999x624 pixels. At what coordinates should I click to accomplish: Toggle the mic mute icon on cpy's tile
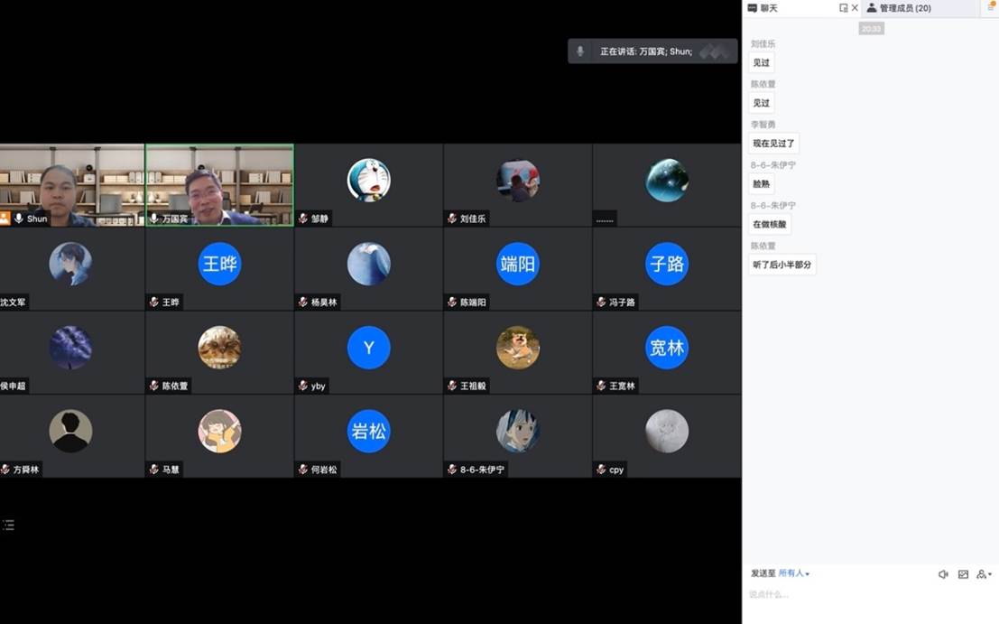[x=601, y=470]
